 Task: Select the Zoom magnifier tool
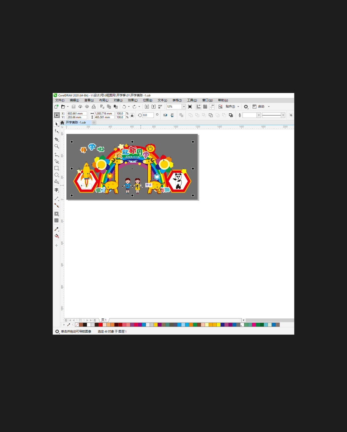57,146
